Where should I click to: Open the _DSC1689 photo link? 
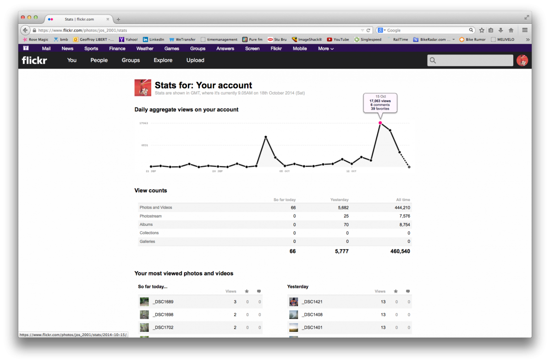tap(163, 302)
